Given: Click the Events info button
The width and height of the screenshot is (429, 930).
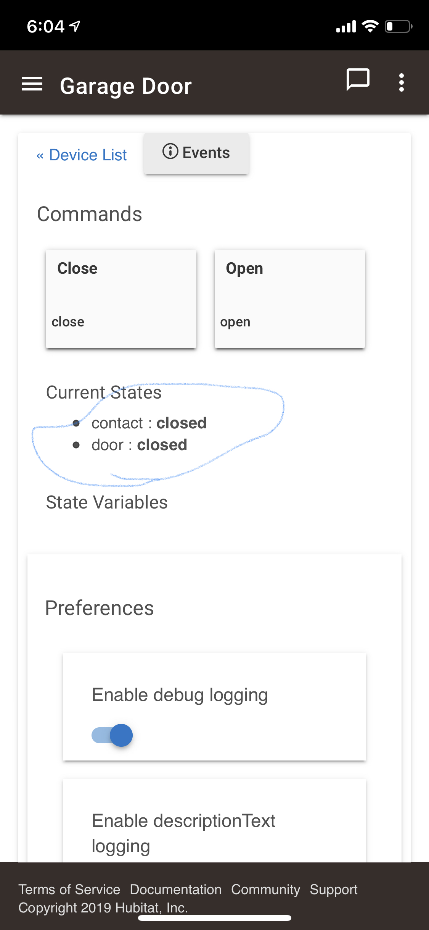Looking at the screenshot, I should [196, 153].
